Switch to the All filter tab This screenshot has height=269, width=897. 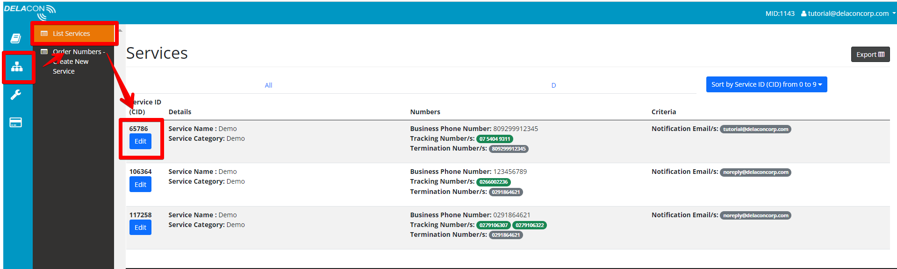click(x=268, y=85)
